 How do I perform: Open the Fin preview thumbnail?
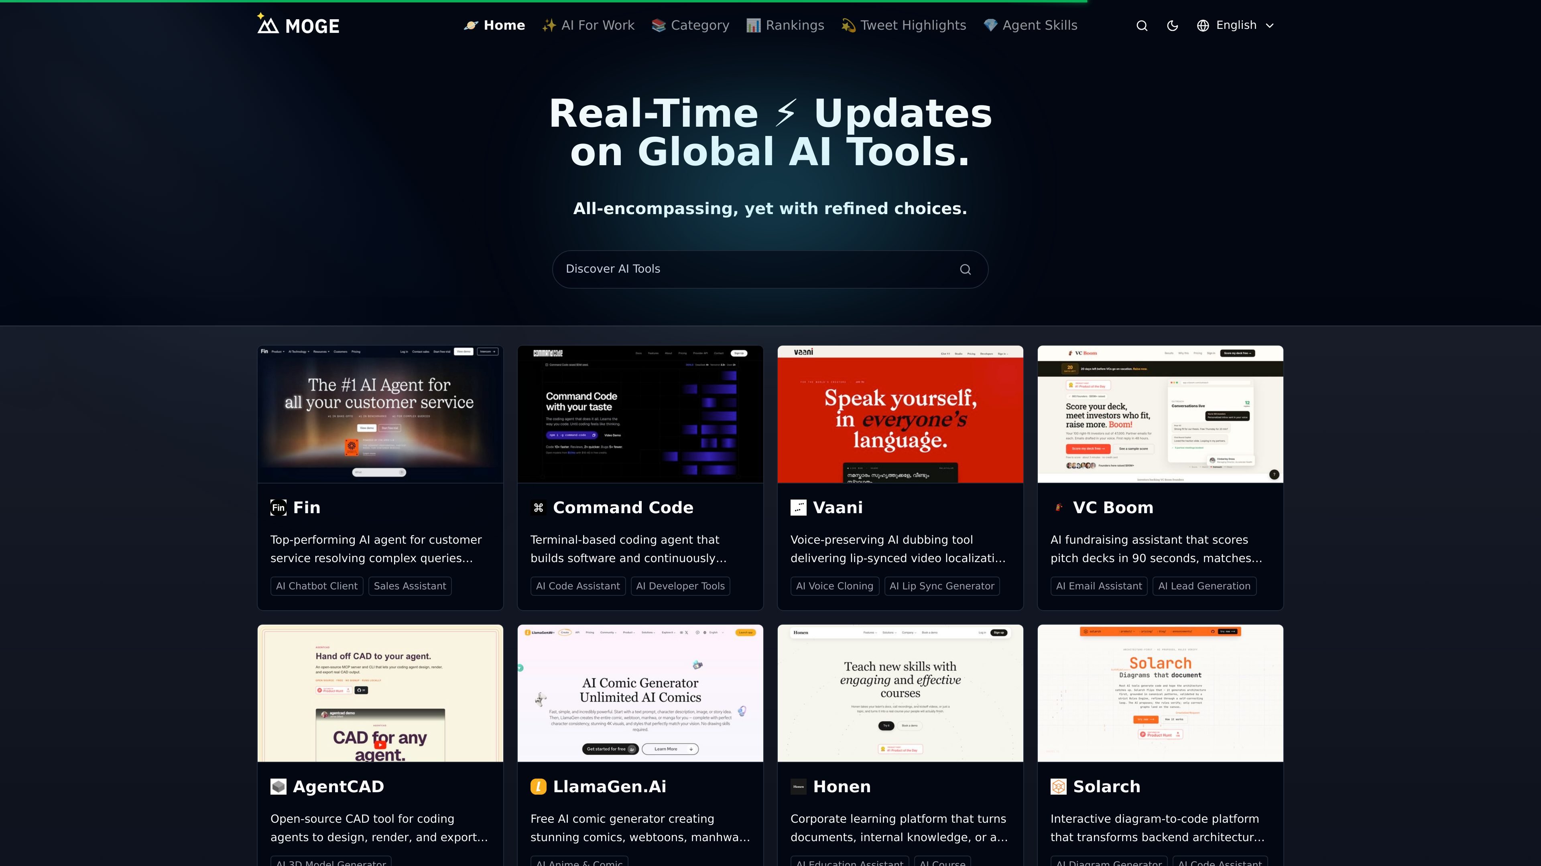coord(380,414)
